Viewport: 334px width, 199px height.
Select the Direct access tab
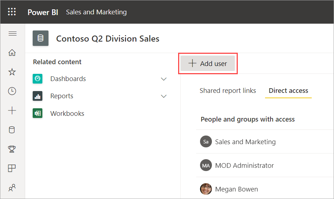[288, 91]
